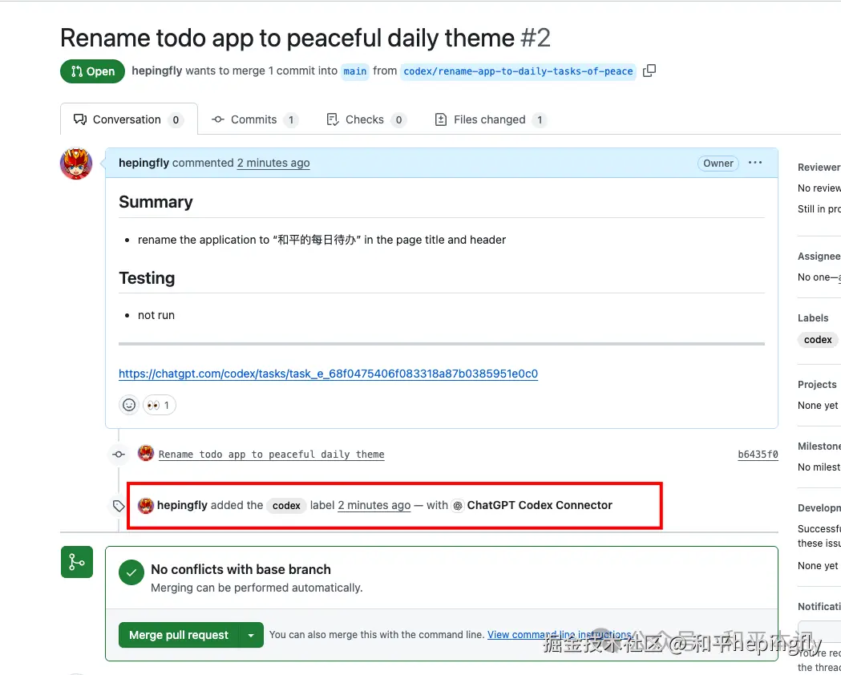Click the codex label in the sidebar
The image size is (841, 675).
[818, 339]
